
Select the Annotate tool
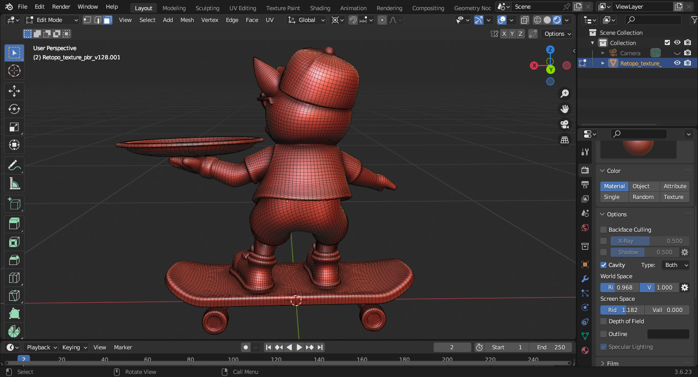(14, 166)
